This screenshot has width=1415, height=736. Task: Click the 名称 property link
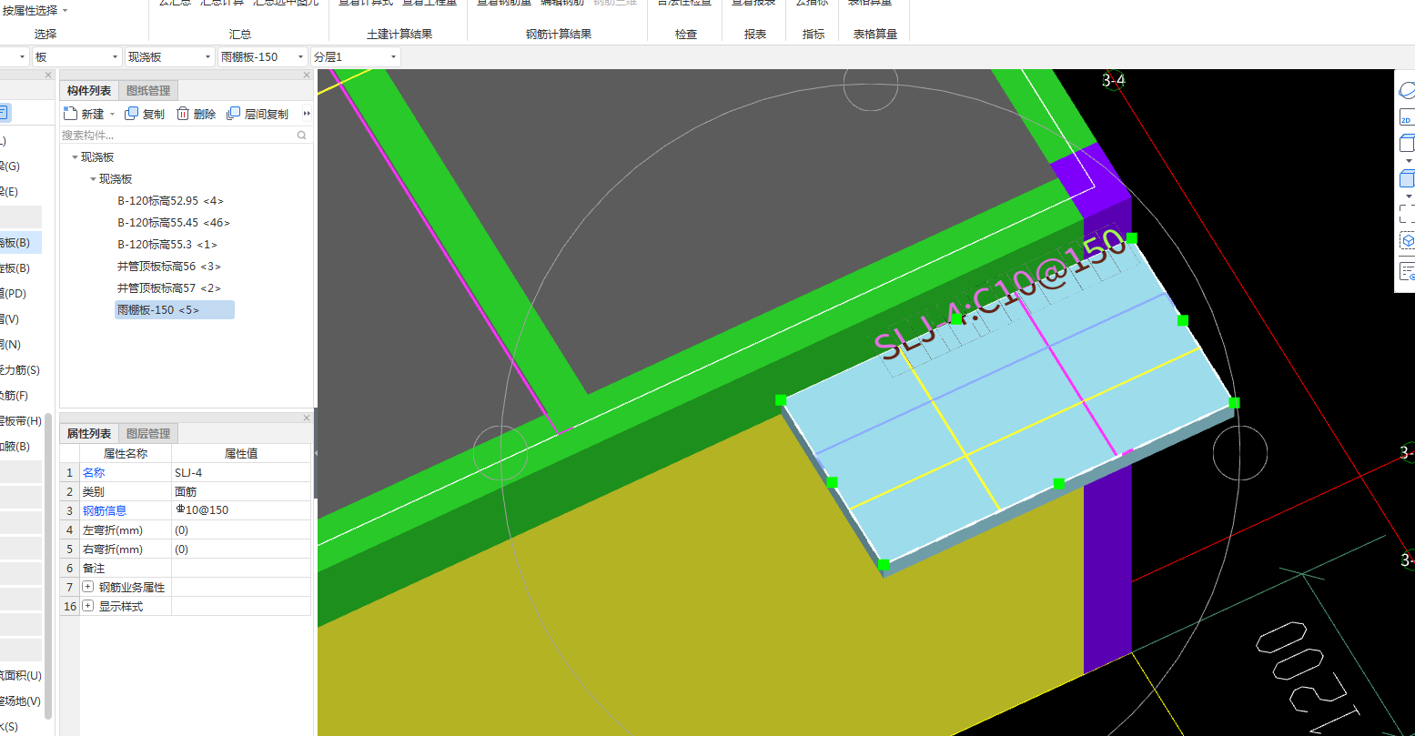(94, 472)
